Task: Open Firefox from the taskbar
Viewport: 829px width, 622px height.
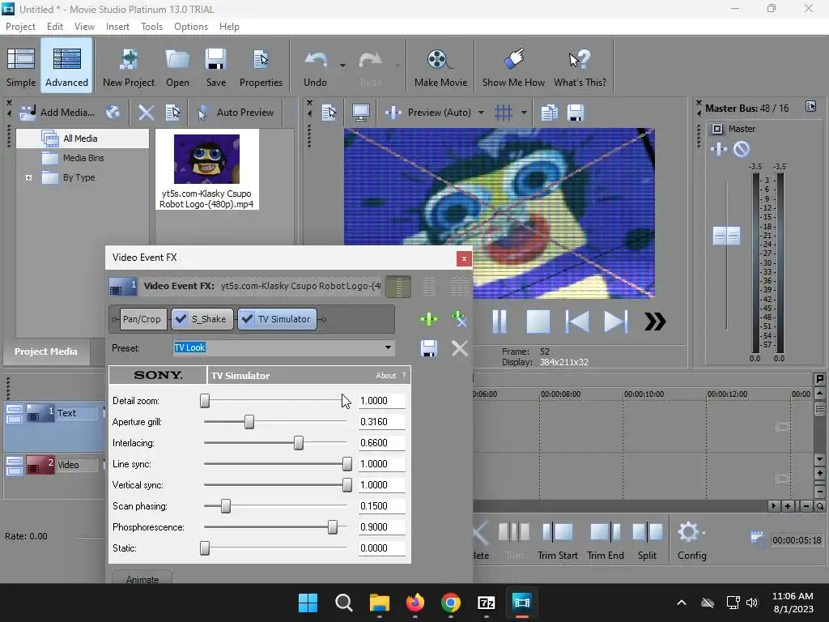Action: coord(415,603)
